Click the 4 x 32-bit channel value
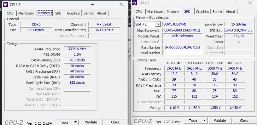 104,24
